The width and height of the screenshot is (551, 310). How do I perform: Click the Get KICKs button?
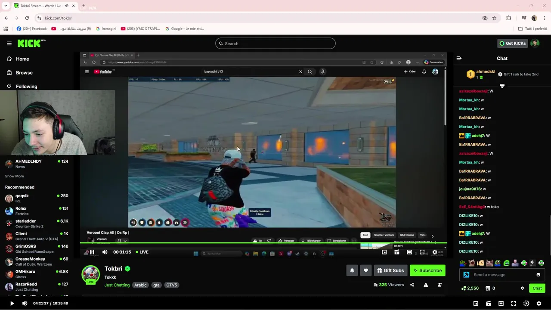[x=512, y=43]
